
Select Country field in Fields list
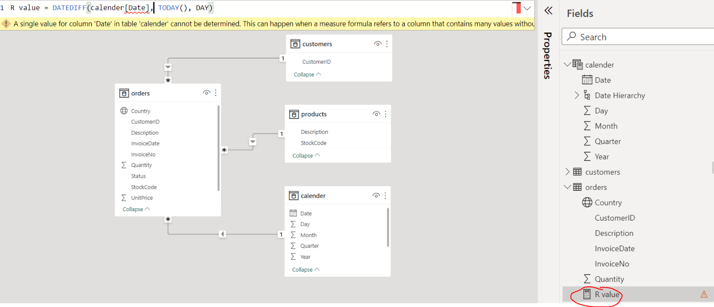coord(608,203)
